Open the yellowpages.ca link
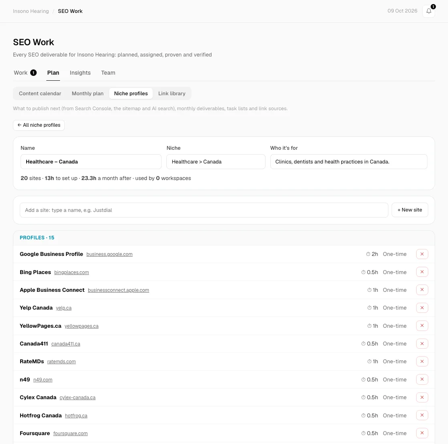 coord(81,326)
